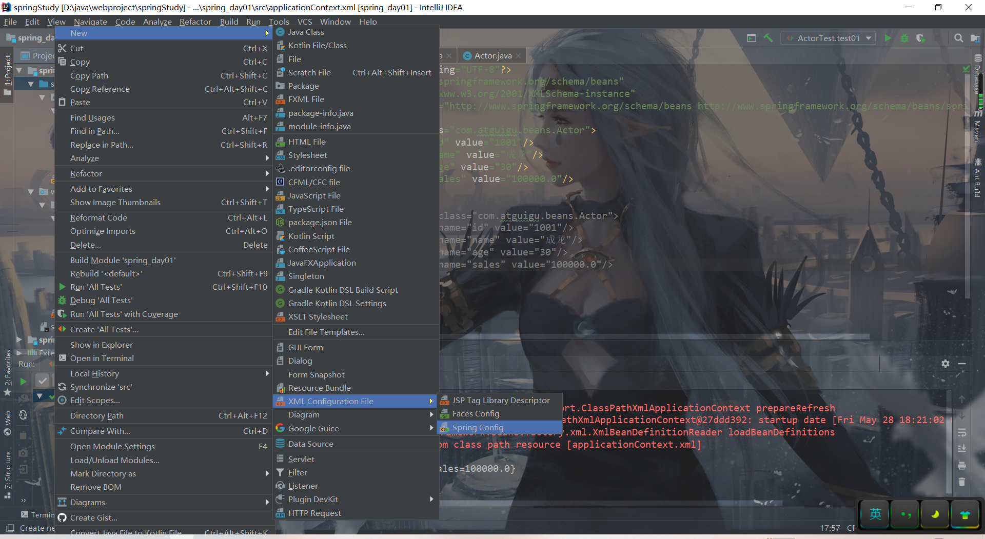Create new Package entry

pyautogui.click(x=356, y=86)
